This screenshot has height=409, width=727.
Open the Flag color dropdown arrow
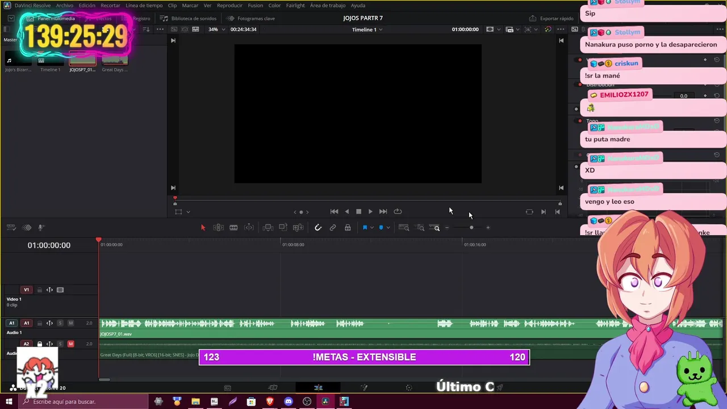click(x=372, y=228)
